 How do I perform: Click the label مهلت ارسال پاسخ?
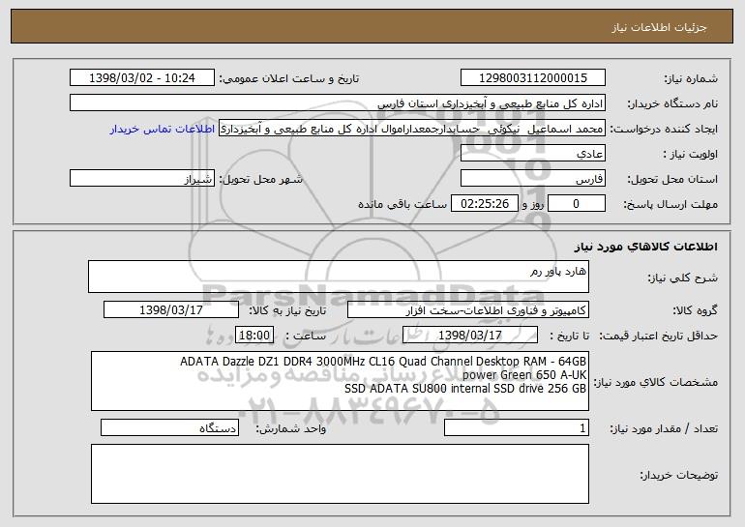670,205
